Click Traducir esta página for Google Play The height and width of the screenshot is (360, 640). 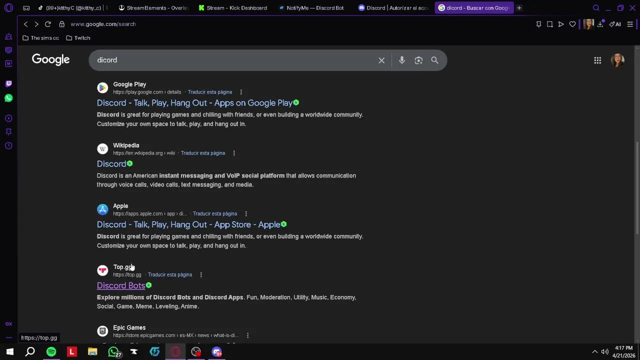point(209,92)
